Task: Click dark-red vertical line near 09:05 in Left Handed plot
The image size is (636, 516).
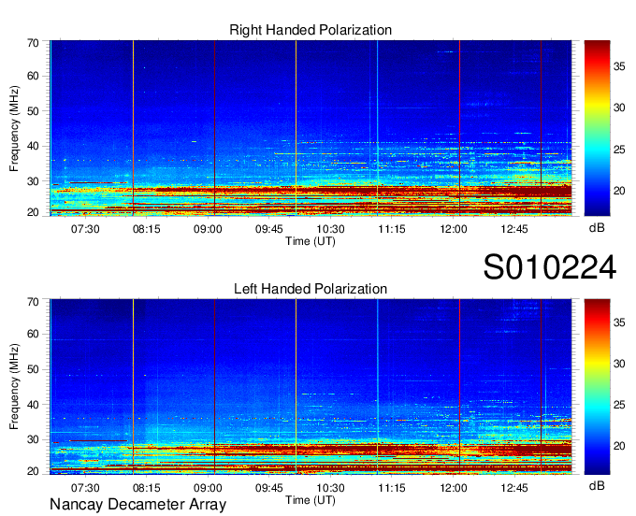Action: tap(214, 387)
